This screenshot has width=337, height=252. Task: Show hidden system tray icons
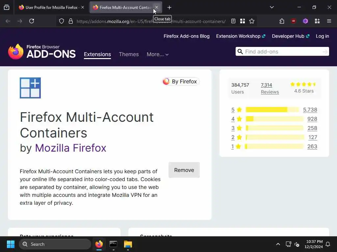click(278, 244)
